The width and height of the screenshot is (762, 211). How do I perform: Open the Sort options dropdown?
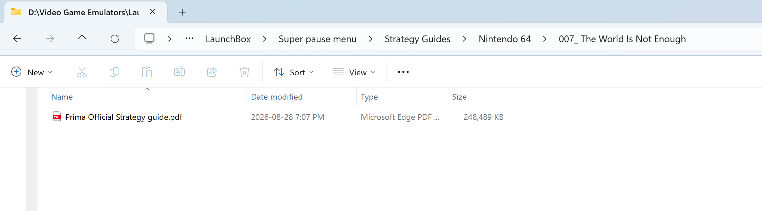tap(294, 72)
